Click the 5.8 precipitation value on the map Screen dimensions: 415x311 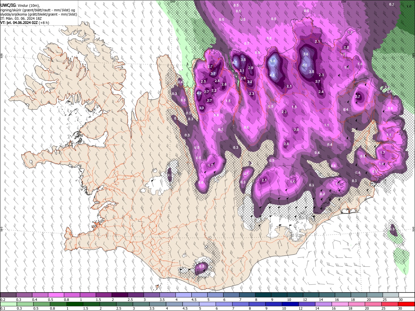[x=273, y=61]
